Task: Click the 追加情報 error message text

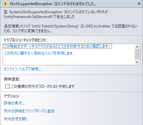Action: (x=71, y=28)
